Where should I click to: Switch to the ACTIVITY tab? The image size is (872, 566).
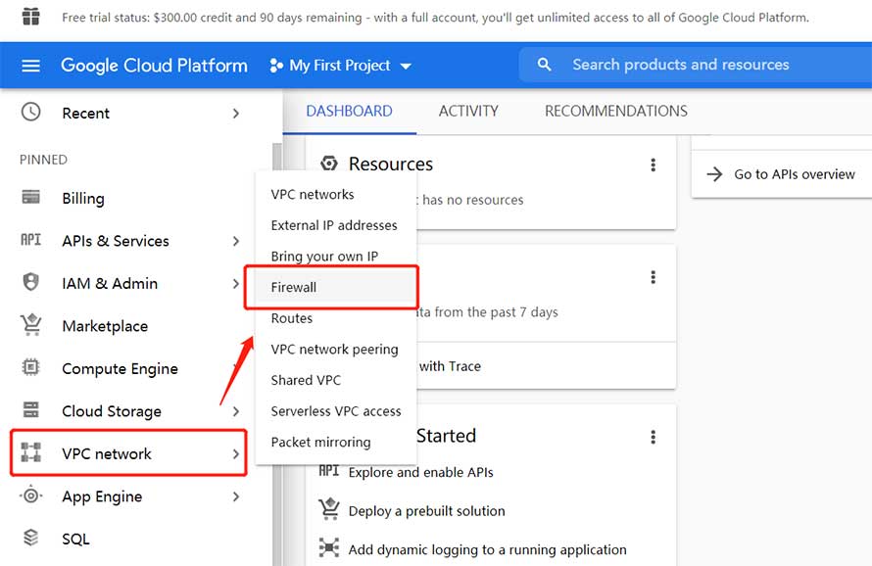(468, 112)
